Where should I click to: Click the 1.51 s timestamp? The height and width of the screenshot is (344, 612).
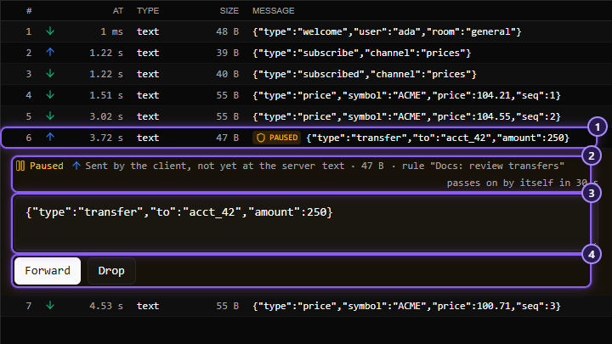(x=106, y=95)
